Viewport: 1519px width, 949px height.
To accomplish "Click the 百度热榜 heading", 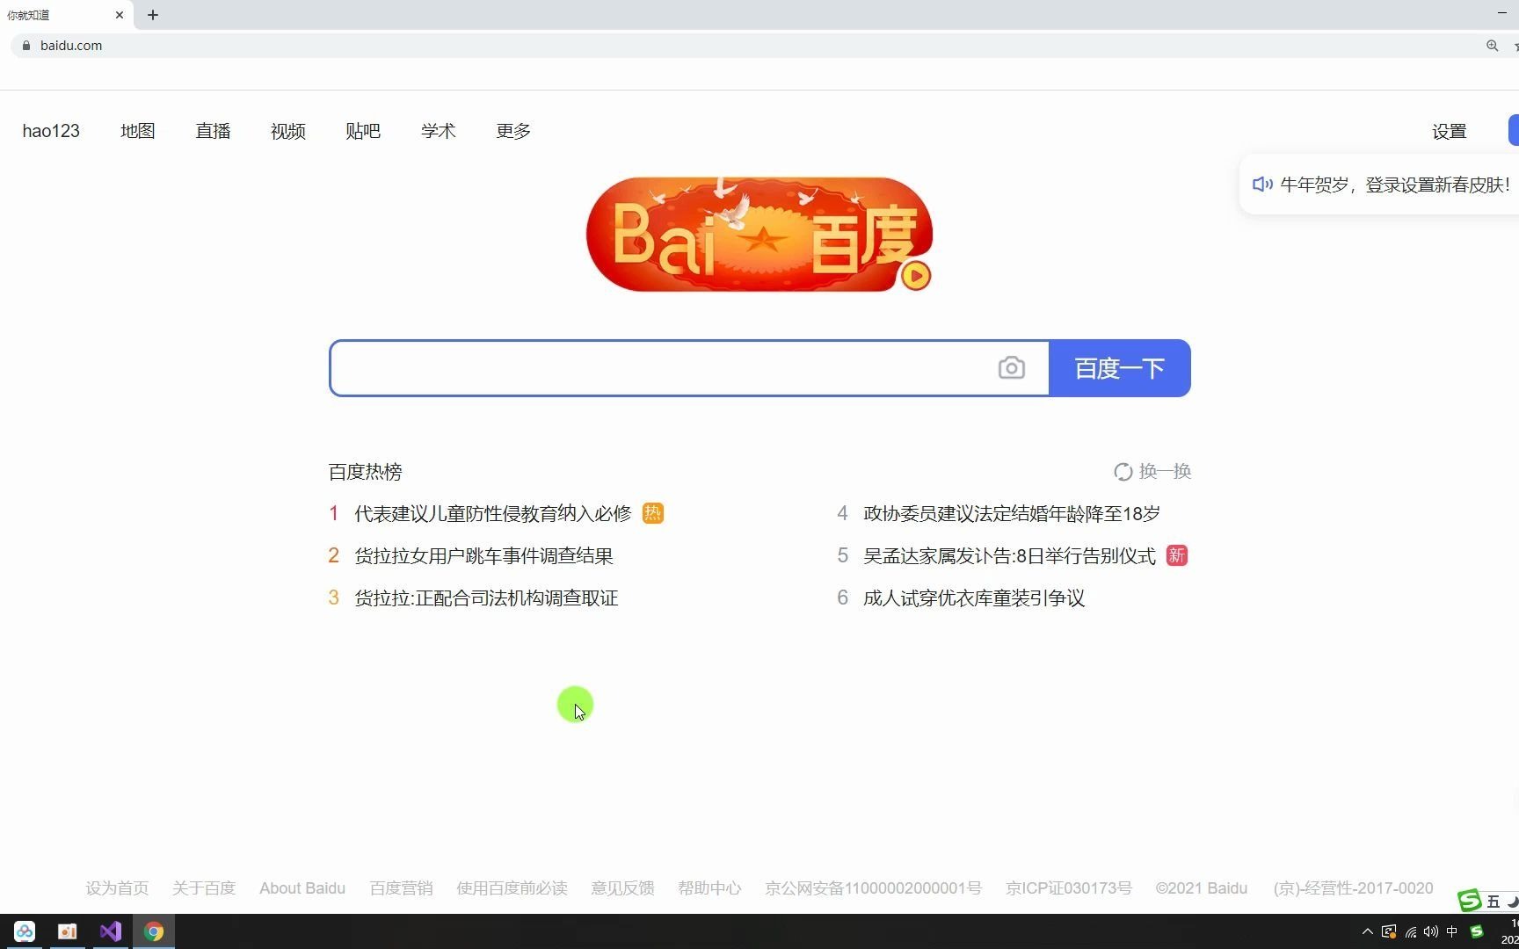I will pyautogui.click(x=365, y=472).
